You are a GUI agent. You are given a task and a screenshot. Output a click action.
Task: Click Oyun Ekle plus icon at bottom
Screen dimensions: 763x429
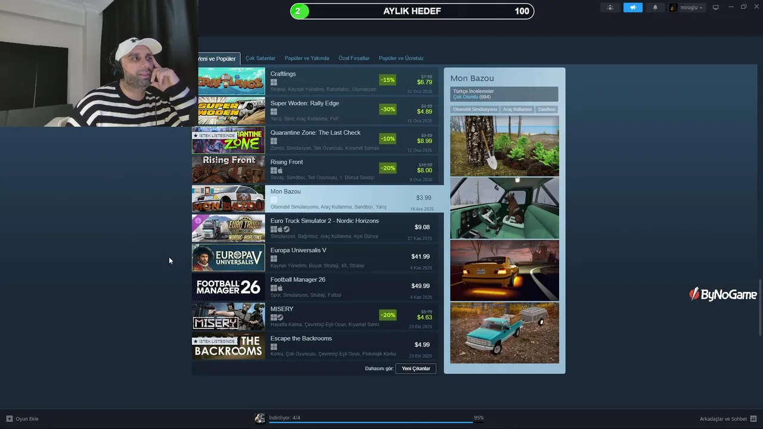click(x=10, y=419)
